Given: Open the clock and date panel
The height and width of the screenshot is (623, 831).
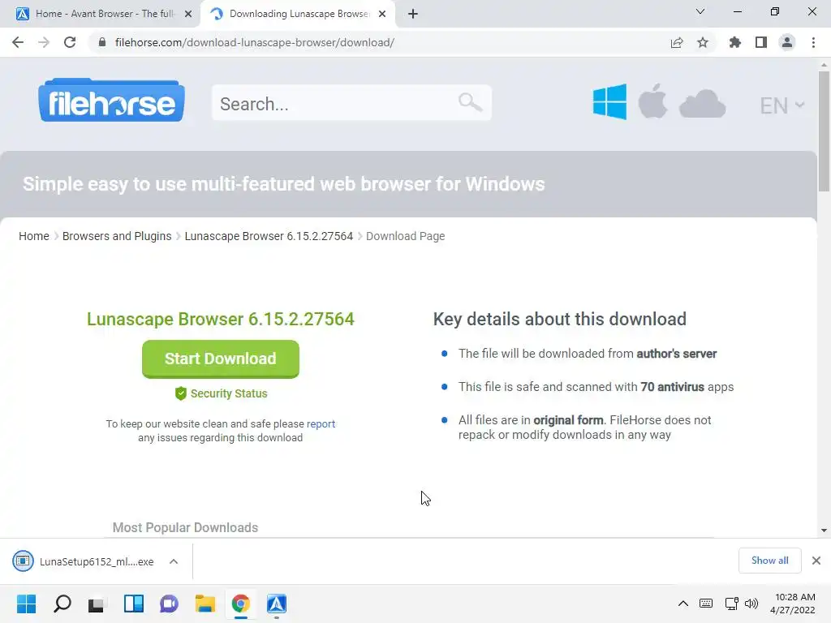Looking at the screenshot, I should (793, 604).
